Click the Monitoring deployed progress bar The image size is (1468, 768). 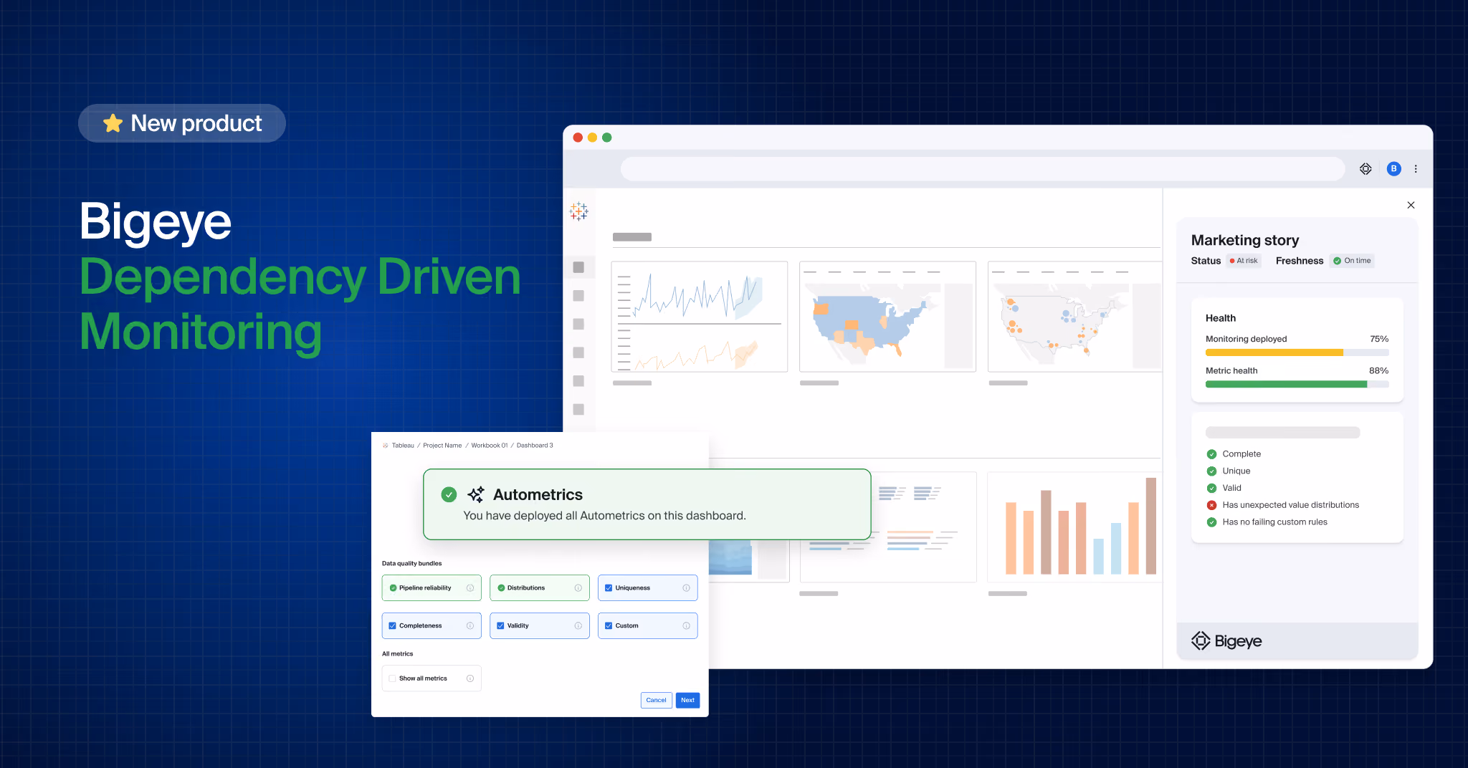(1297, 352)
